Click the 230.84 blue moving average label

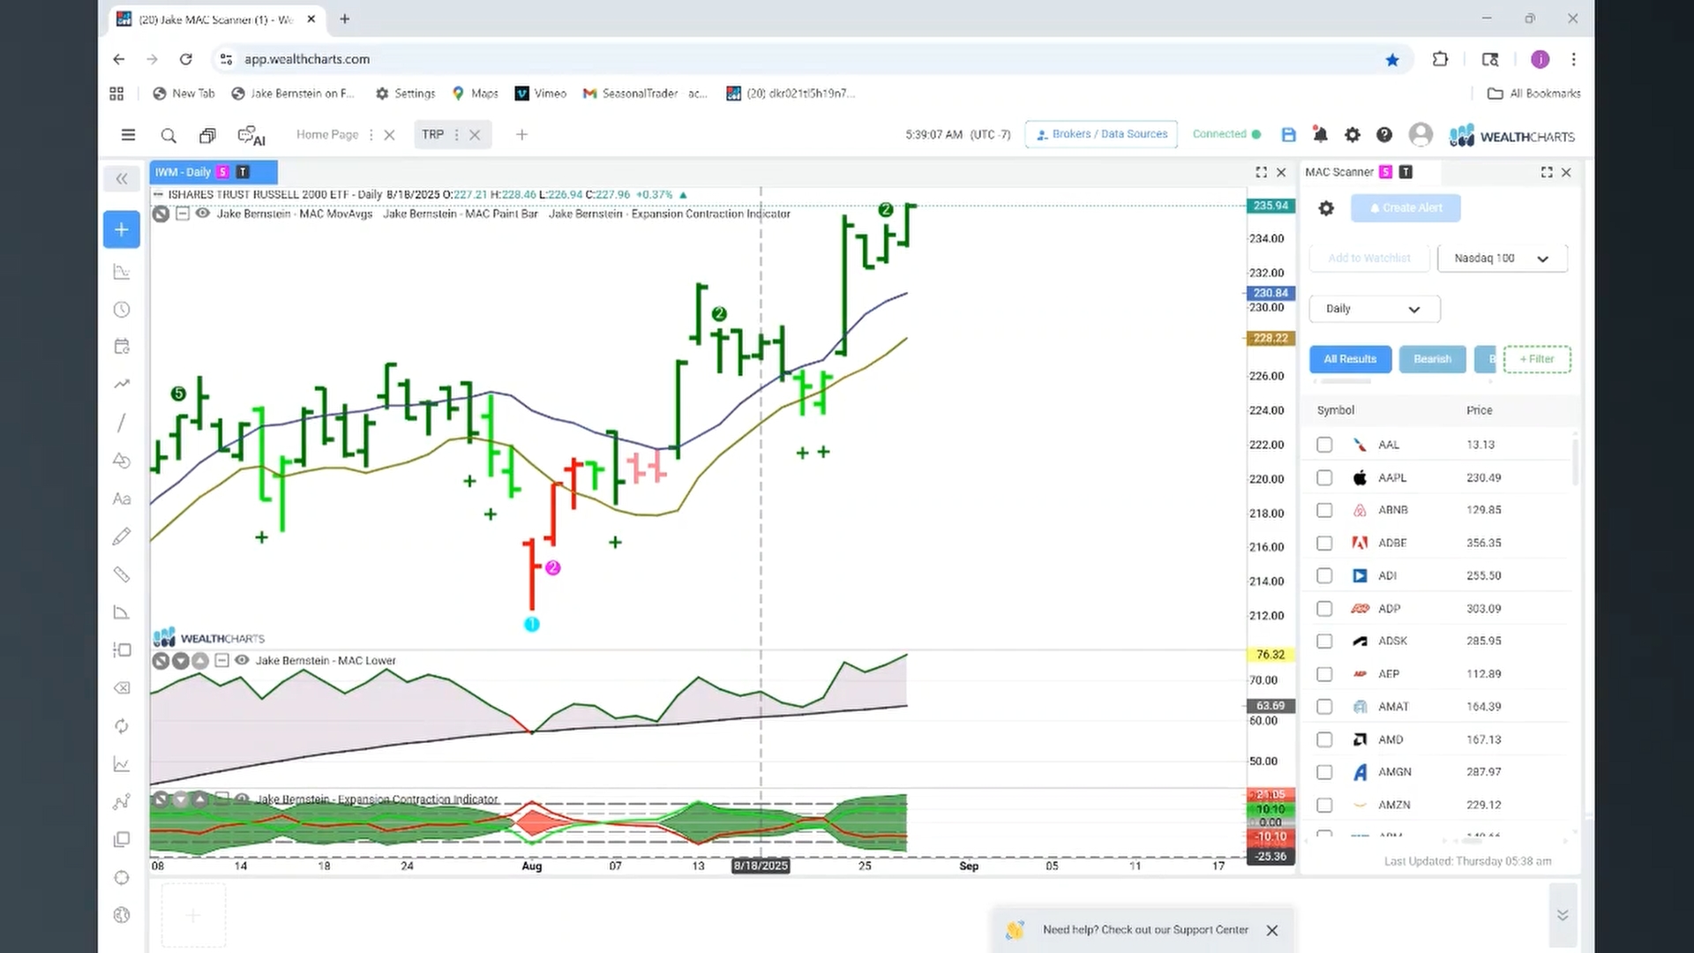(1270, 293)
